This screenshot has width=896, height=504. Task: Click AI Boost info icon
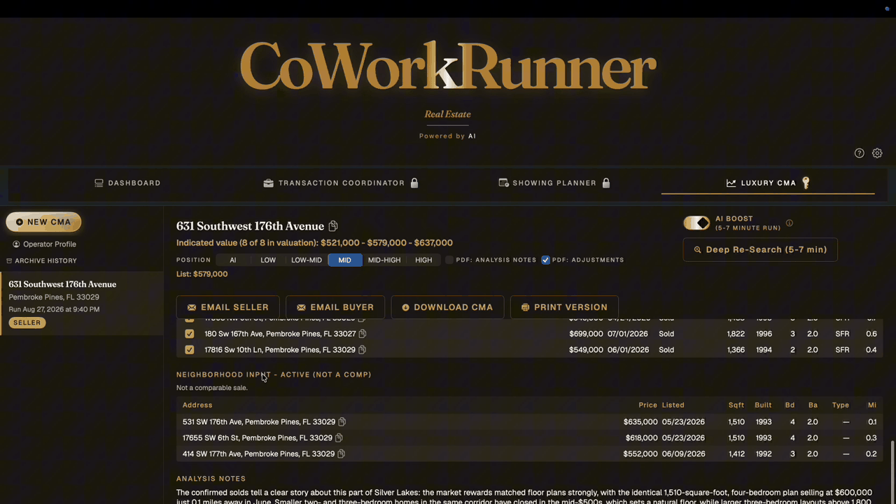(x=790, y=223)
